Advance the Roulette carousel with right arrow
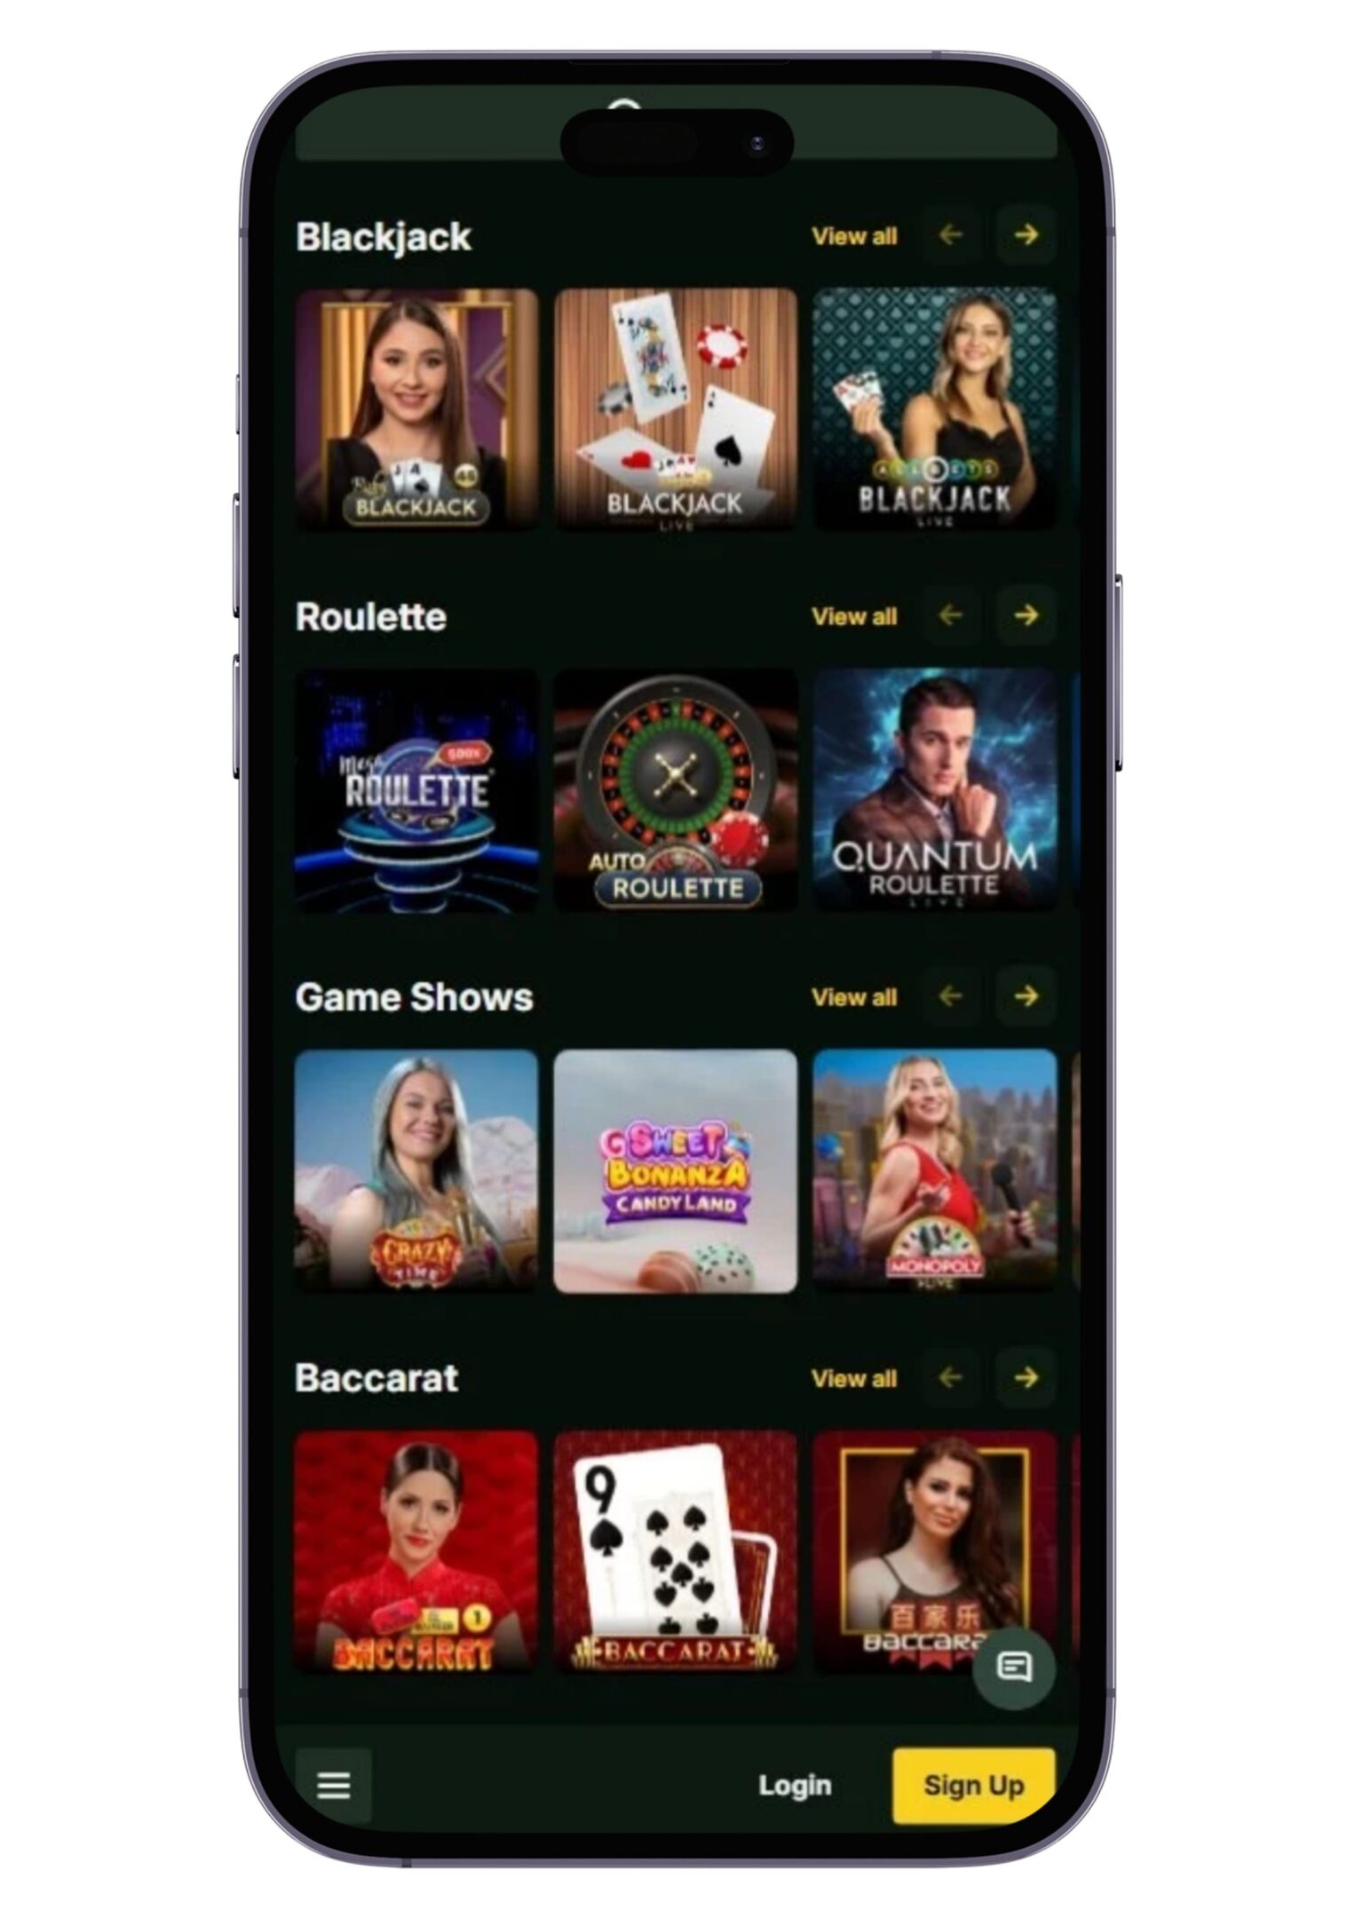Image resolution: width=1354 pixels, height=1918 pixels. click(x=1026, y=614)
